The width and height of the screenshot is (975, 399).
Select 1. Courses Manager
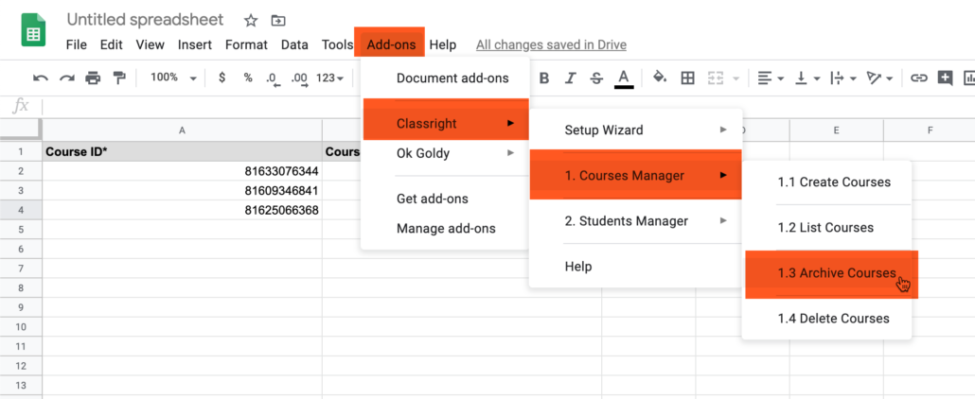click(x=635, y=175)
